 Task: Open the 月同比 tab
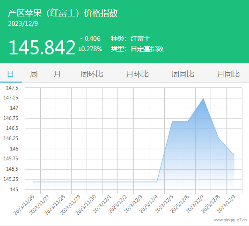(228, 74)
